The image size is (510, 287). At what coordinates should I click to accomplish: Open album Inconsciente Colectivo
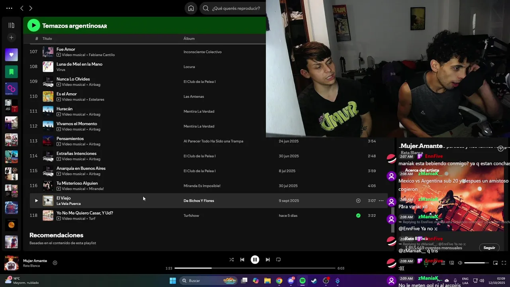click(202, 52)
